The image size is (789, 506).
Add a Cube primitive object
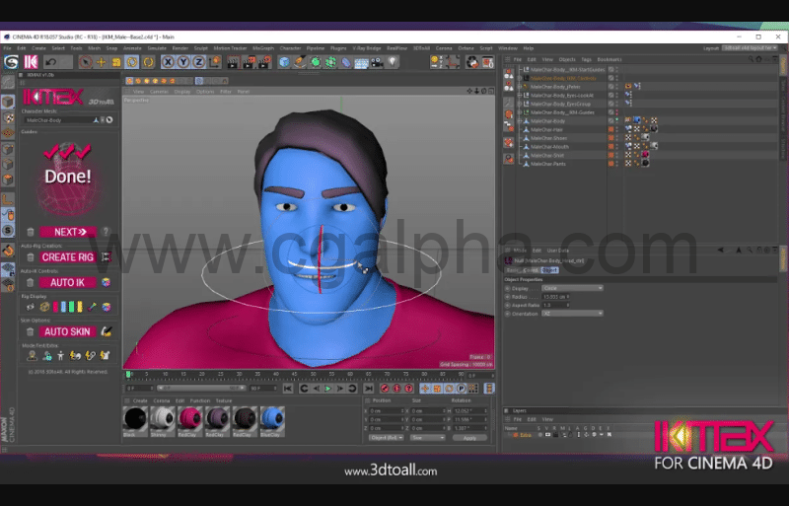pos(284,62)
